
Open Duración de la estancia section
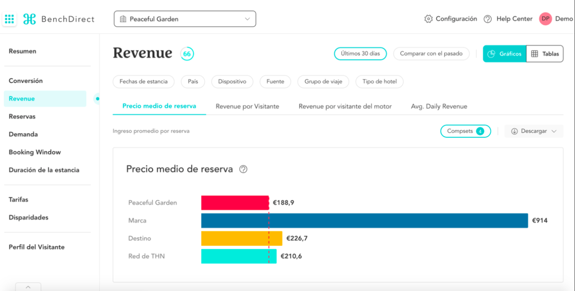coord(44,170)
